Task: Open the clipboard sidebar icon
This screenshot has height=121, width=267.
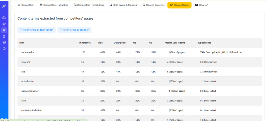Action: 4,36
